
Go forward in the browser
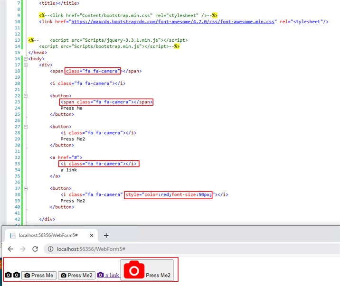tap(23, 249)
